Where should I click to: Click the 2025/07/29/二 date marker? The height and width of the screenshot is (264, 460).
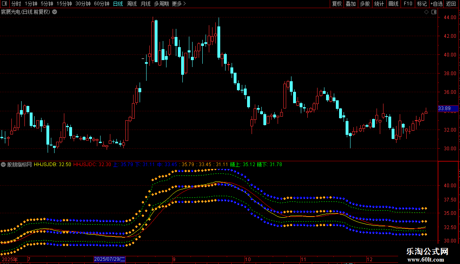click(110, 259)
